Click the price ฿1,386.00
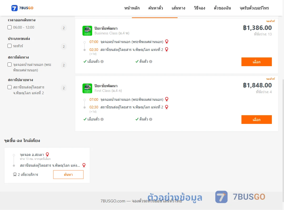This screenshot has width=284, height=210. click(x=257, y=28)
